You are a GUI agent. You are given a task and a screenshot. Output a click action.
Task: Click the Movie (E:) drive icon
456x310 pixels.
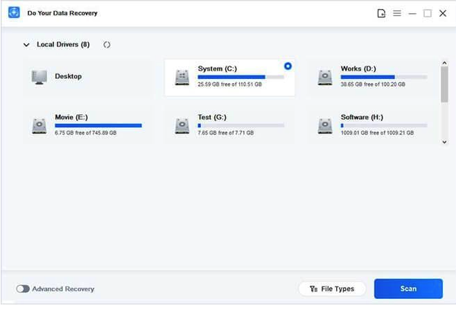40,126
